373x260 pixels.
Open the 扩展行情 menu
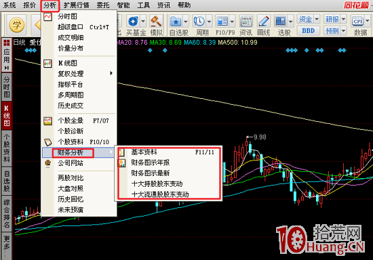pos(77,5)
